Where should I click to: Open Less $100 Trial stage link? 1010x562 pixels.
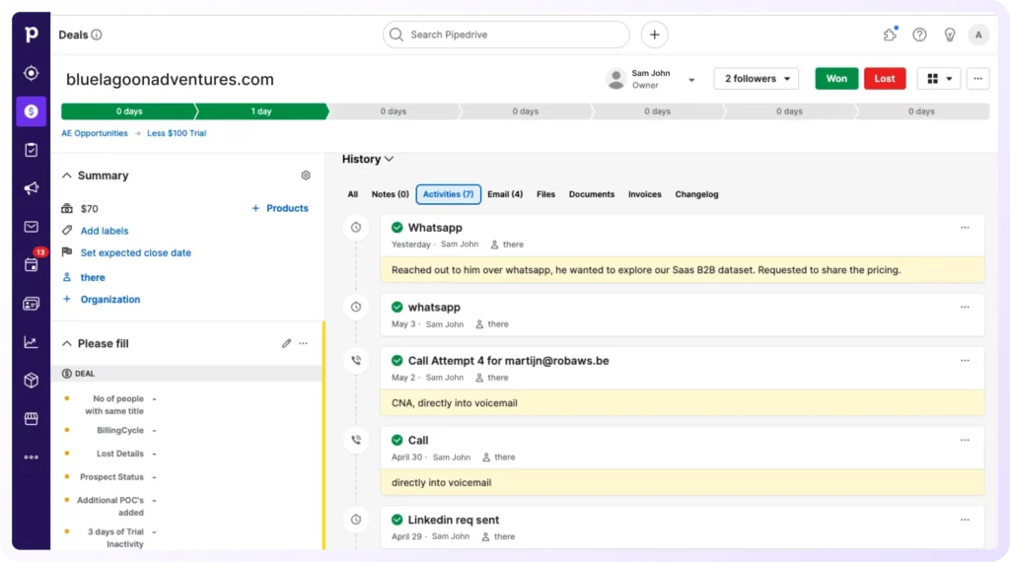tap(177, 133)
